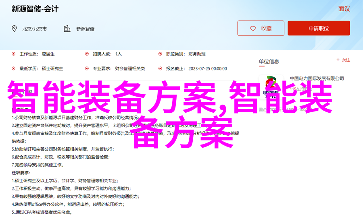Click the 新源智储 company name in header
363x221 pixels.
(86, 29)
